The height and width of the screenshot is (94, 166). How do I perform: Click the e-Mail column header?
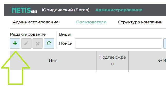click(147, 61)
